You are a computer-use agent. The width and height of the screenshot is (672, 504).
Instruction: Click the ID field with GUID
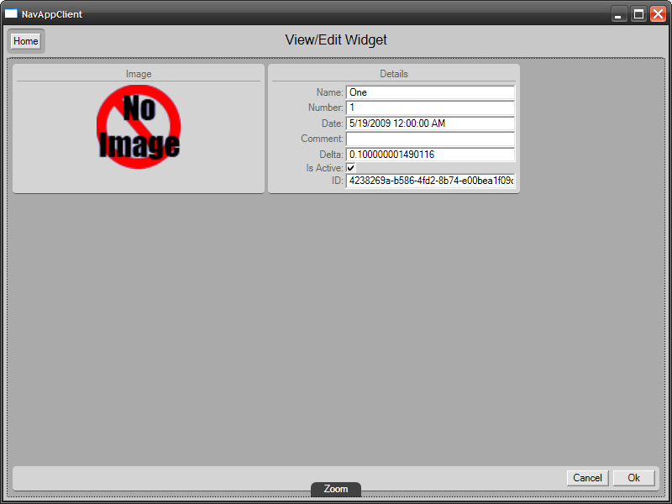click(430, 181)
